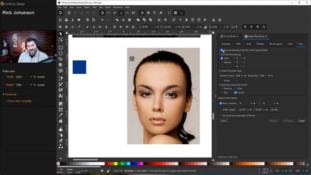Screen dimensions: 311x175
Task: Select the Mesh gradient tool
Action: [x=61, y=109]
